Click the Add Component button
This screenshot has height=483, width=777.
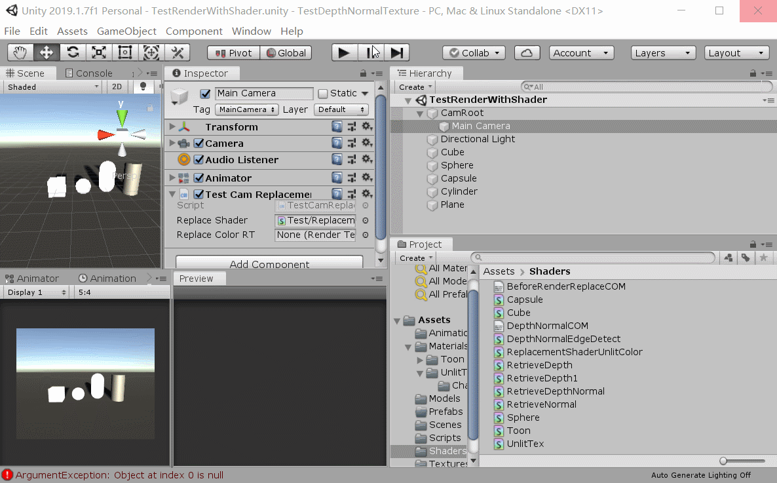[x=269, y=263]
